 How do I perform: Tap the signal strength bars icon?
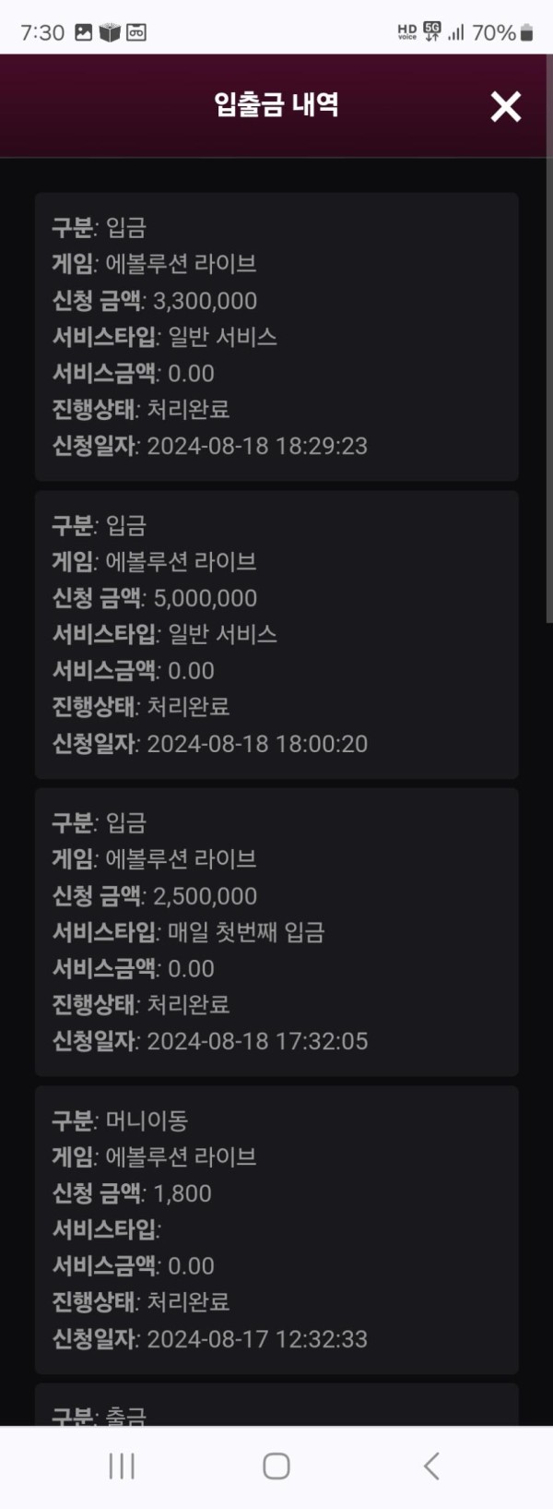tap(456, 32)
